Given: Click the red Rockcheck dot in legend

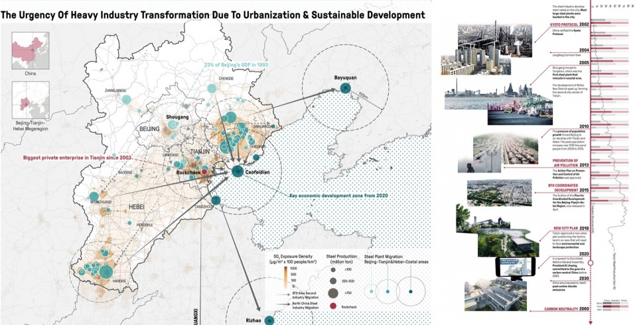Looking at the screenshot, I should point(333,306).
